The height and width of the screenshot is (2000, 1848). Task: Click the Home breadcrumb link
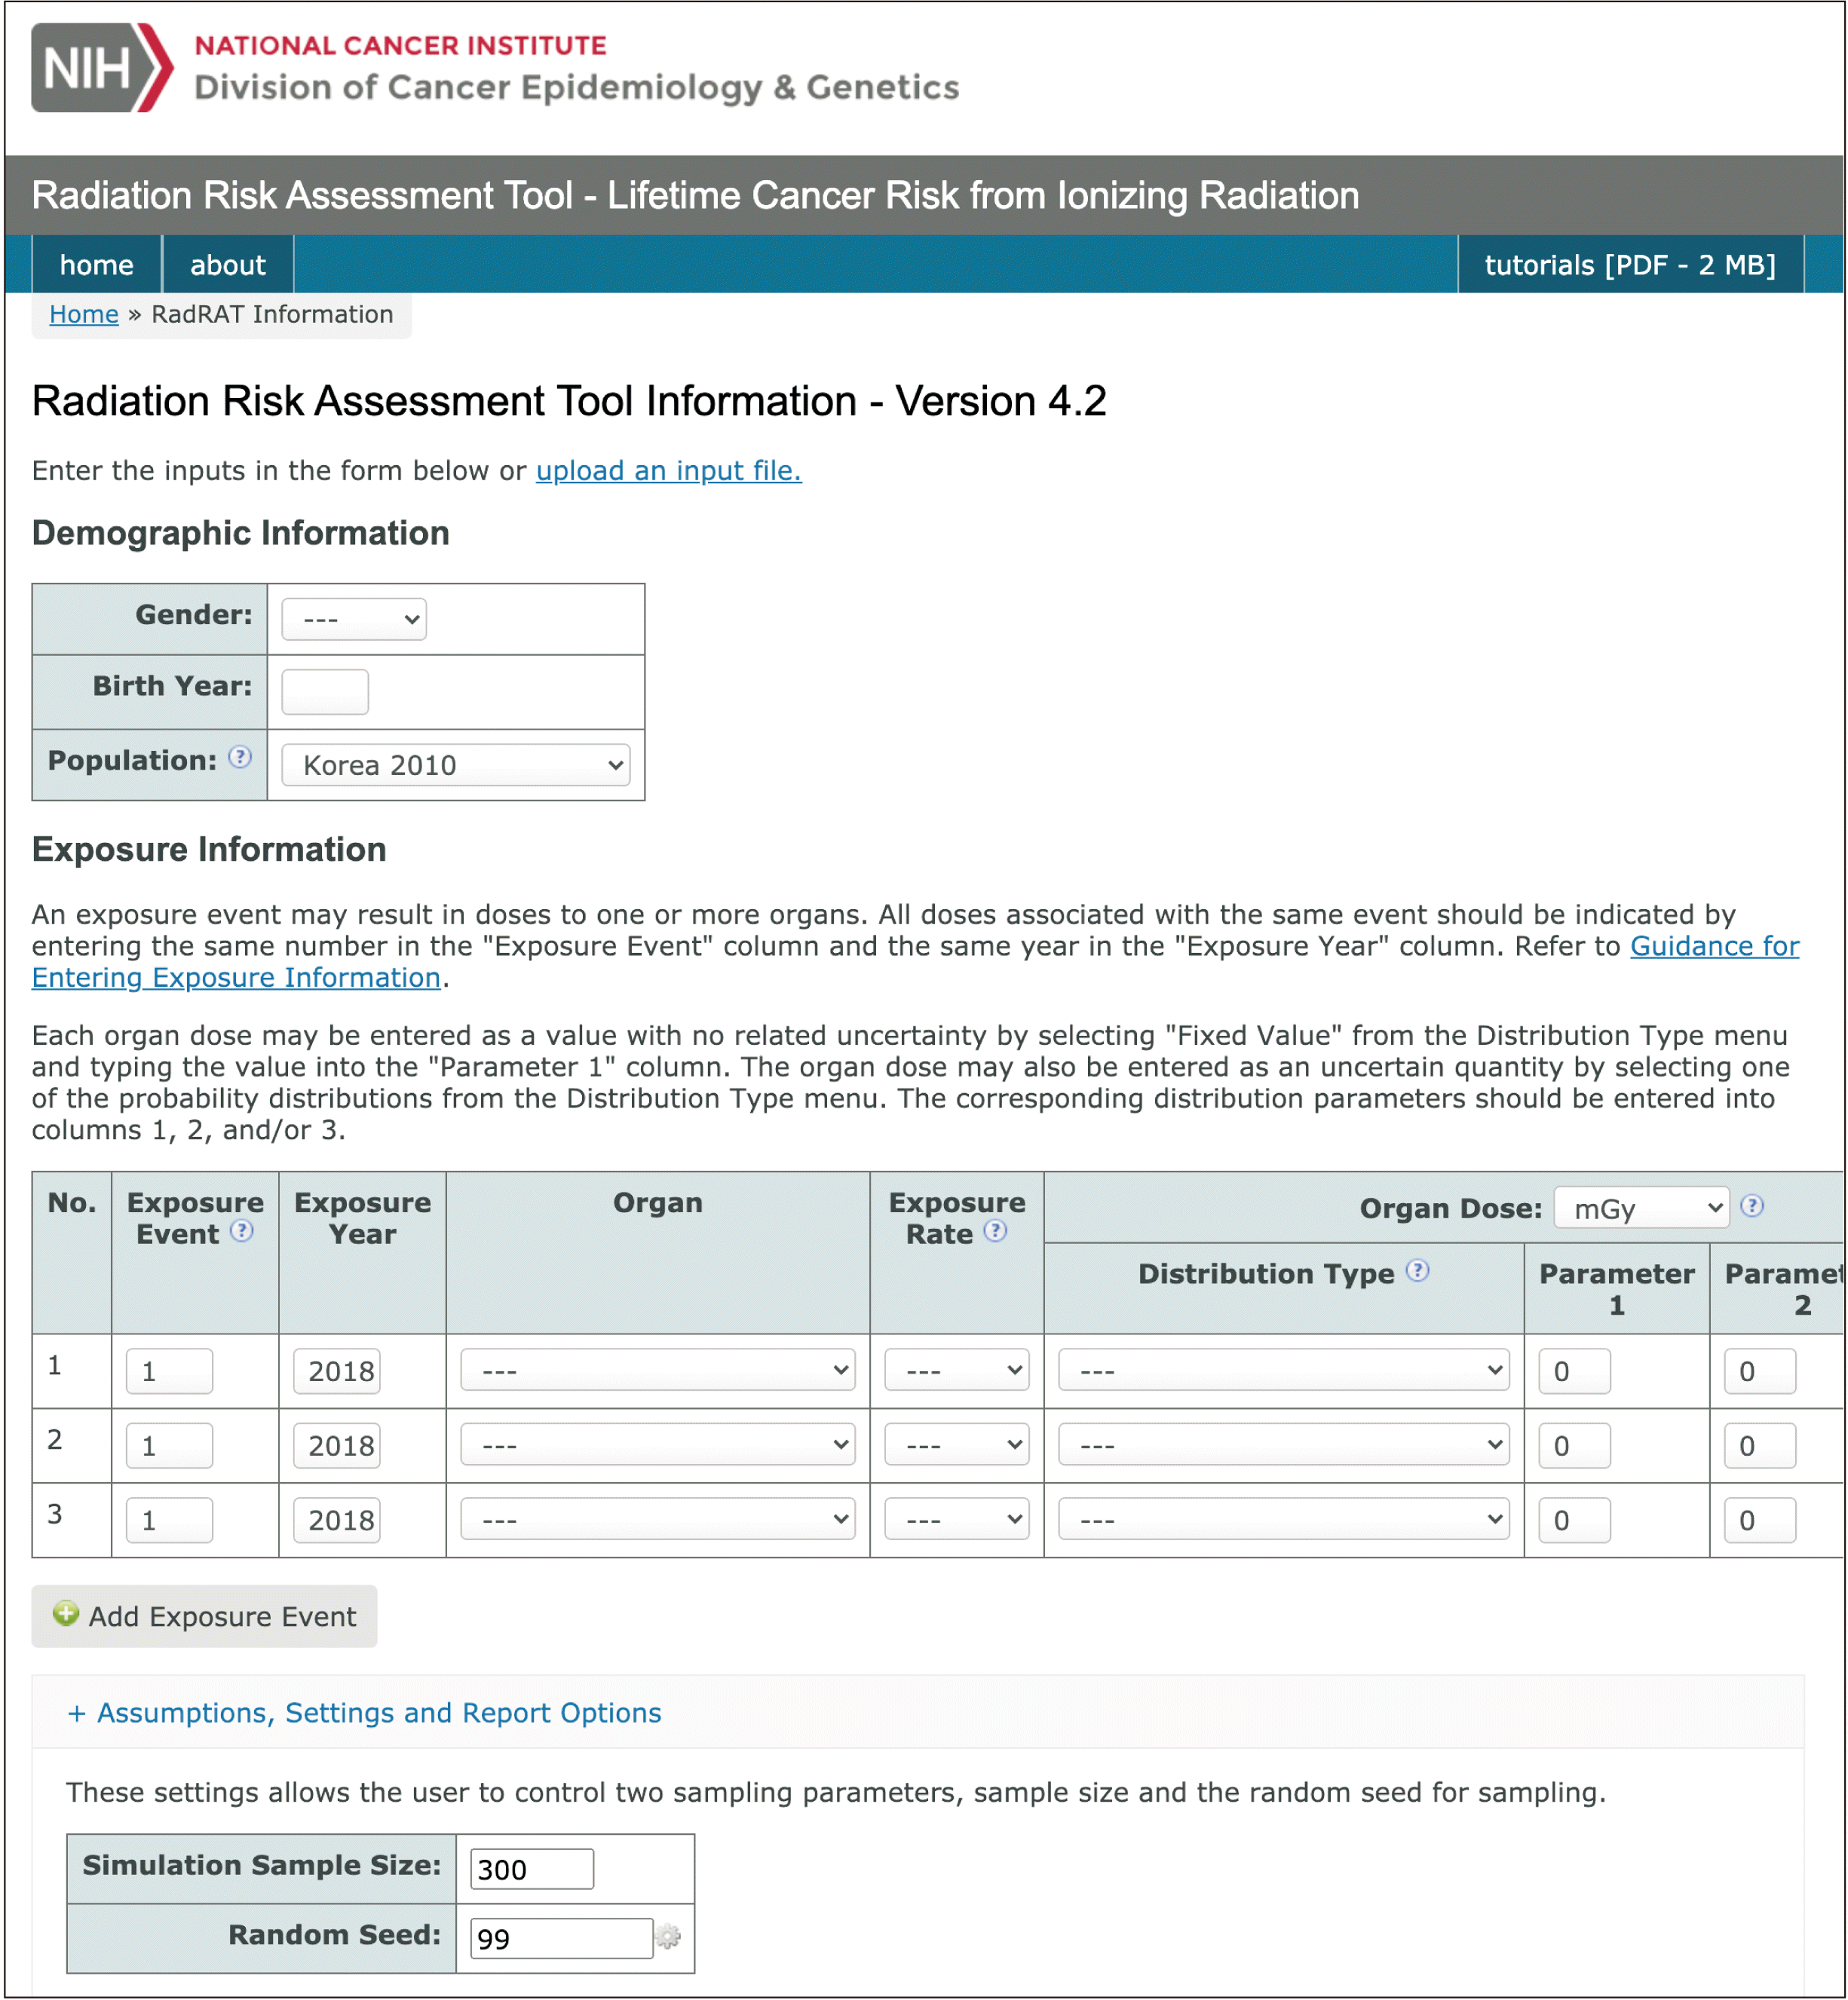coord(84,314)
